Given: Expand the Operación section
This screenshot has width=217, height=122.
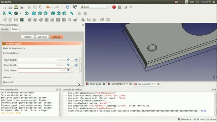Looking at the screenshot, I should pyautogui.click(x=42, y=82).
